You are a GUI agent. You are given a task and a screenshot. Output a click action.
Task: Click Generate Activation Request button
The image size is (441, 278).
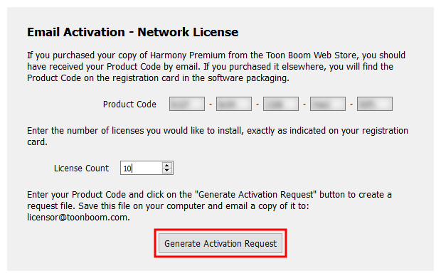pos(220,243)
